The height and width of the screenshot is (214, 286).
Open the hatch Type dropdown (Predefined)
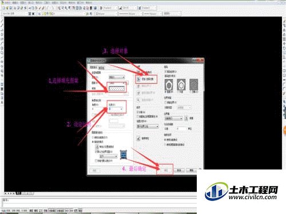point(117,77)
